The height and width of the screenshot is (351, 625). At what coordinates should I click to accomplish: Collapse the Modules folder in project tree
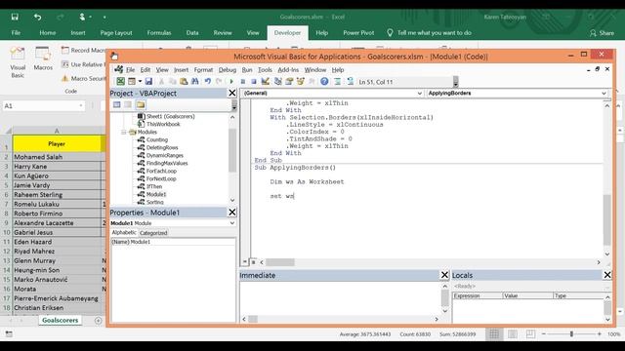pyautogui.click(x=124, y=133)
